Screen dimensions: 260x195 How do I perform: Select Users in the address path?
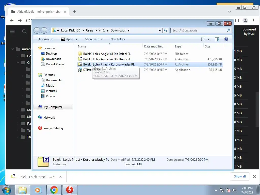click(90, 30)
